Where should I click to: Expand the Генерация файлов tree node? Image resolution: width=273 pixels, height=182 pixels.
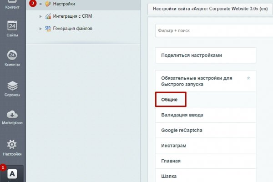click(41, 29)
